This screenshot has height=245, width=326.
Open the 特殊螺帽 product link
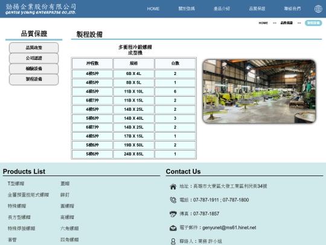click(x=17, y=206)
